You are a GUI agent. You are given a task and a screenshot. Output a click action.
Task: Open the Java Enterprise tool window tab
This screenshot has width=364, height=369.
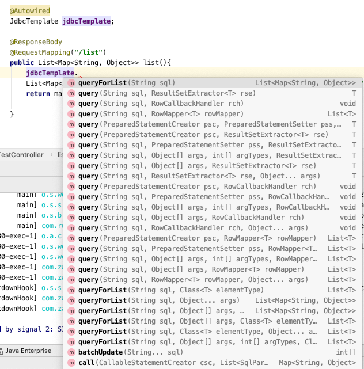29,351
